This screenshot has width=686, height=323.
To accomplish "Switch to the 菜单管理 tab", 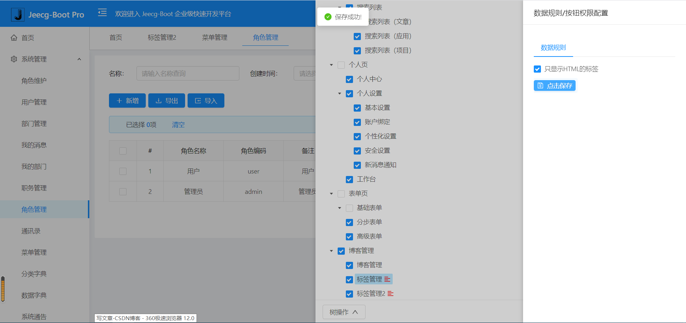I will [x=214, y=37].
